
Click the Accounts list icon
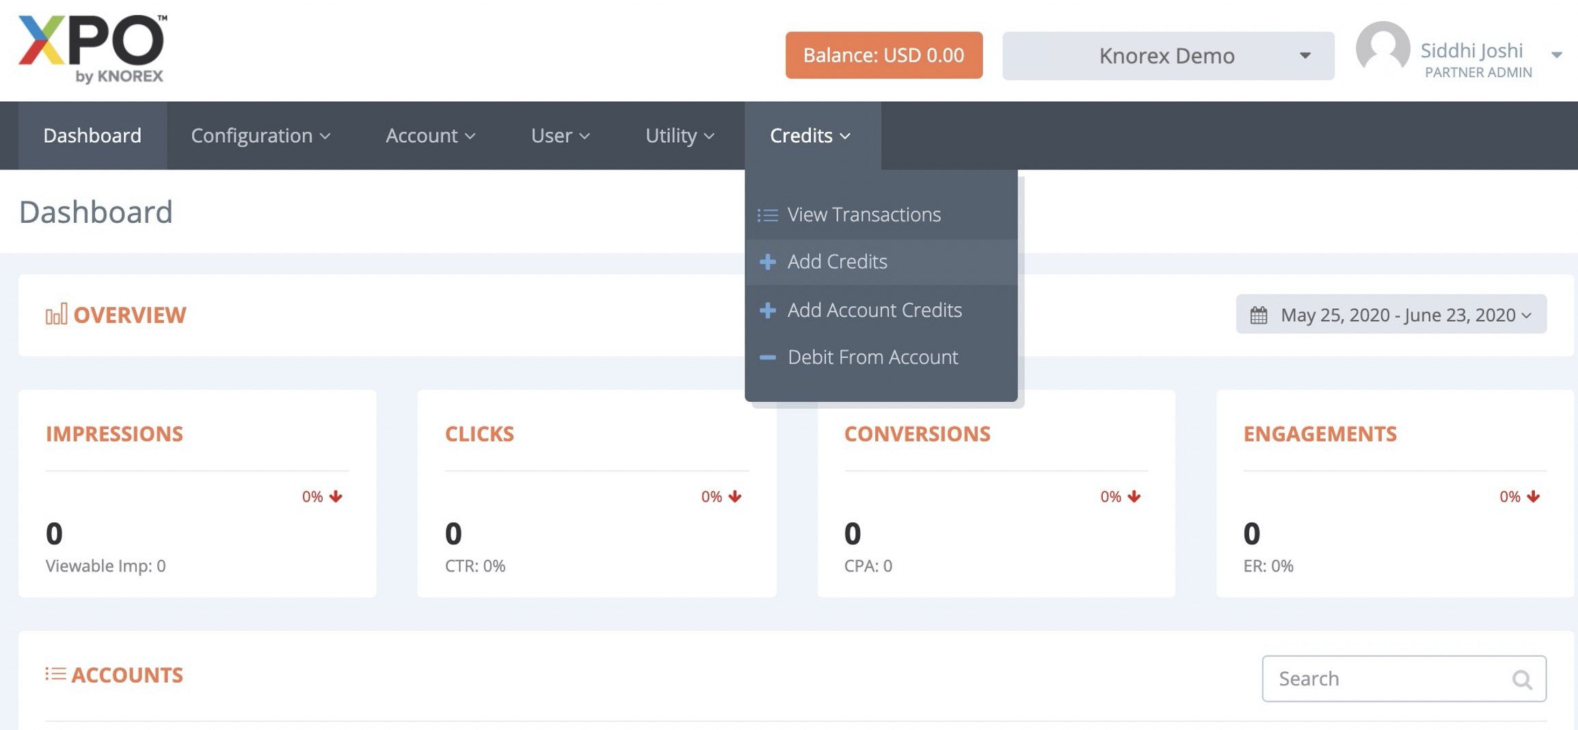pyautogui.click(x=55, y=674)
